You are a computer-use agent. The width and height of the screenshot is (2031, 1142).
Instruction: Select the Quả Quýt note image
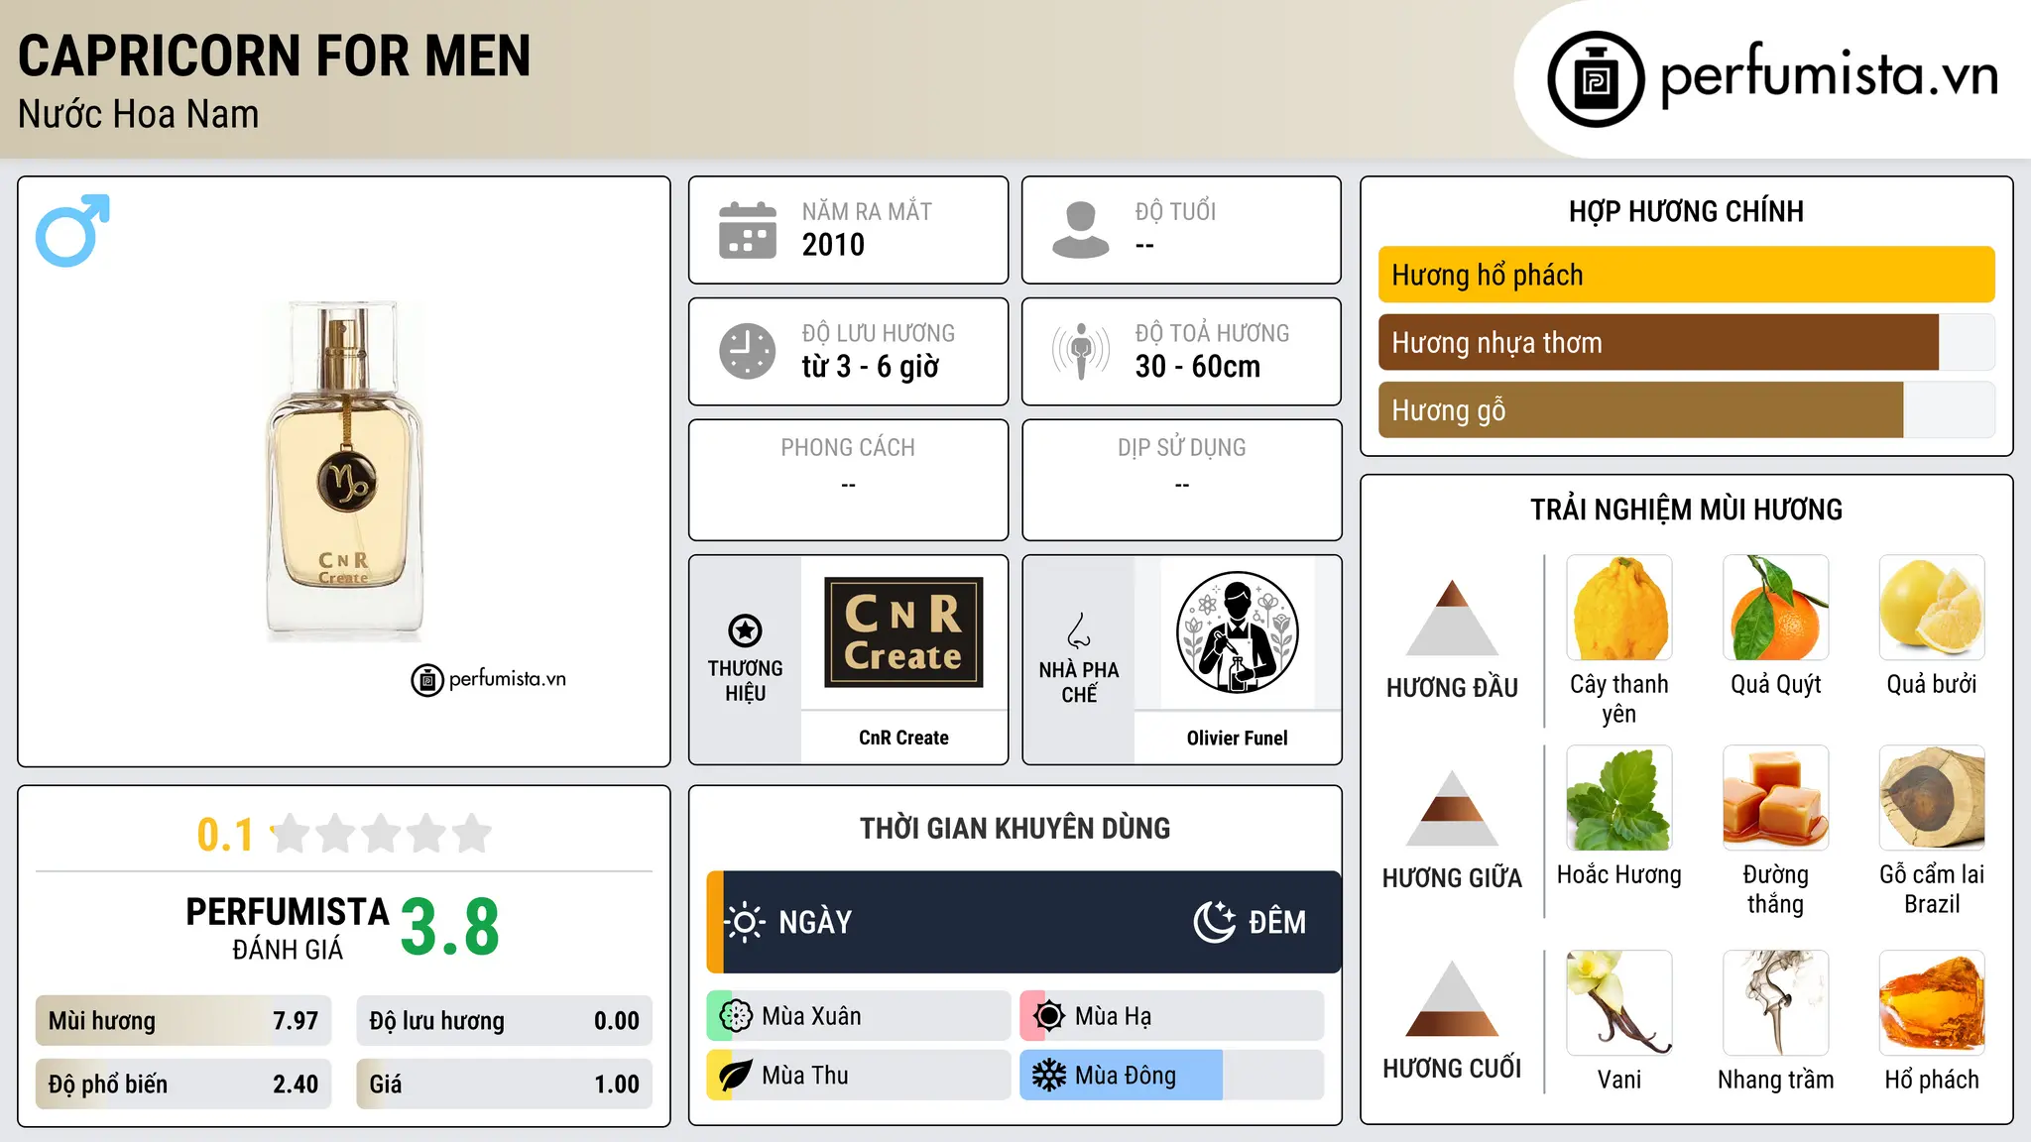pyautogui.click(x=1776, y=608)
